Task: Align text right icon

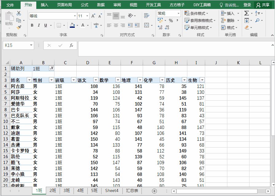Action: [123, 25]
